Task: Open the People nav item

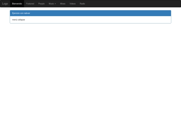Action: (42, 4)
